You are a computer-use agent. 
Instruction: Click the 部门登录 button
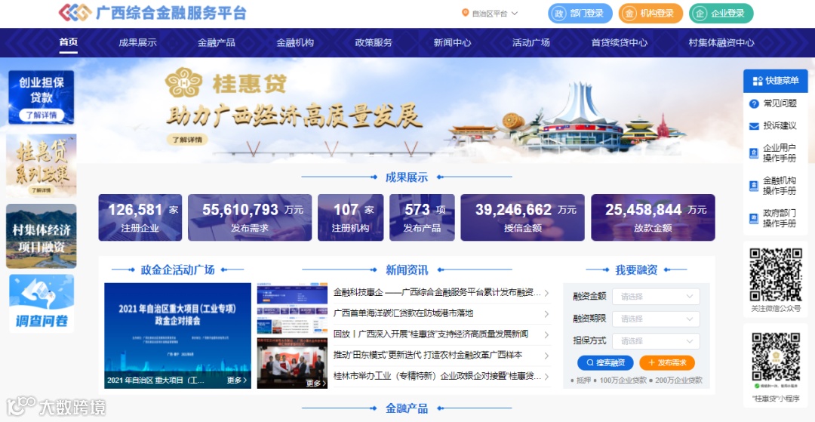[x=580, y=14]
